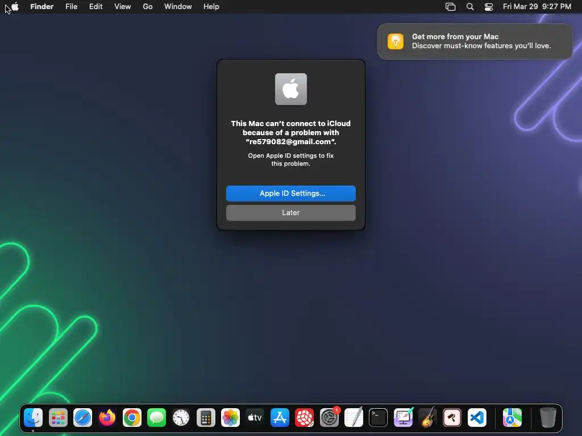This screenshot has height=436, width=582.
Task: Open the Trash in the Dock
Action: point(548,418)
